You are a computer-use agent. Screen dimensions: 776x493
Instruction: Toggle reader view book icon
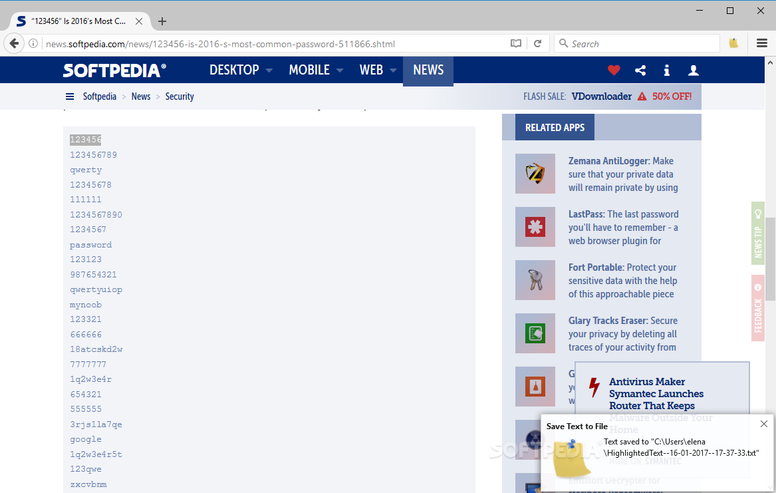tap(516, 43)
